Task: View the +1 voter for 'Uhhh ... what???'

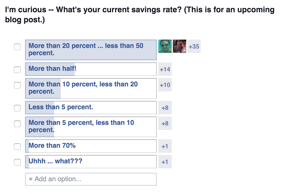Action: [165, 162]
